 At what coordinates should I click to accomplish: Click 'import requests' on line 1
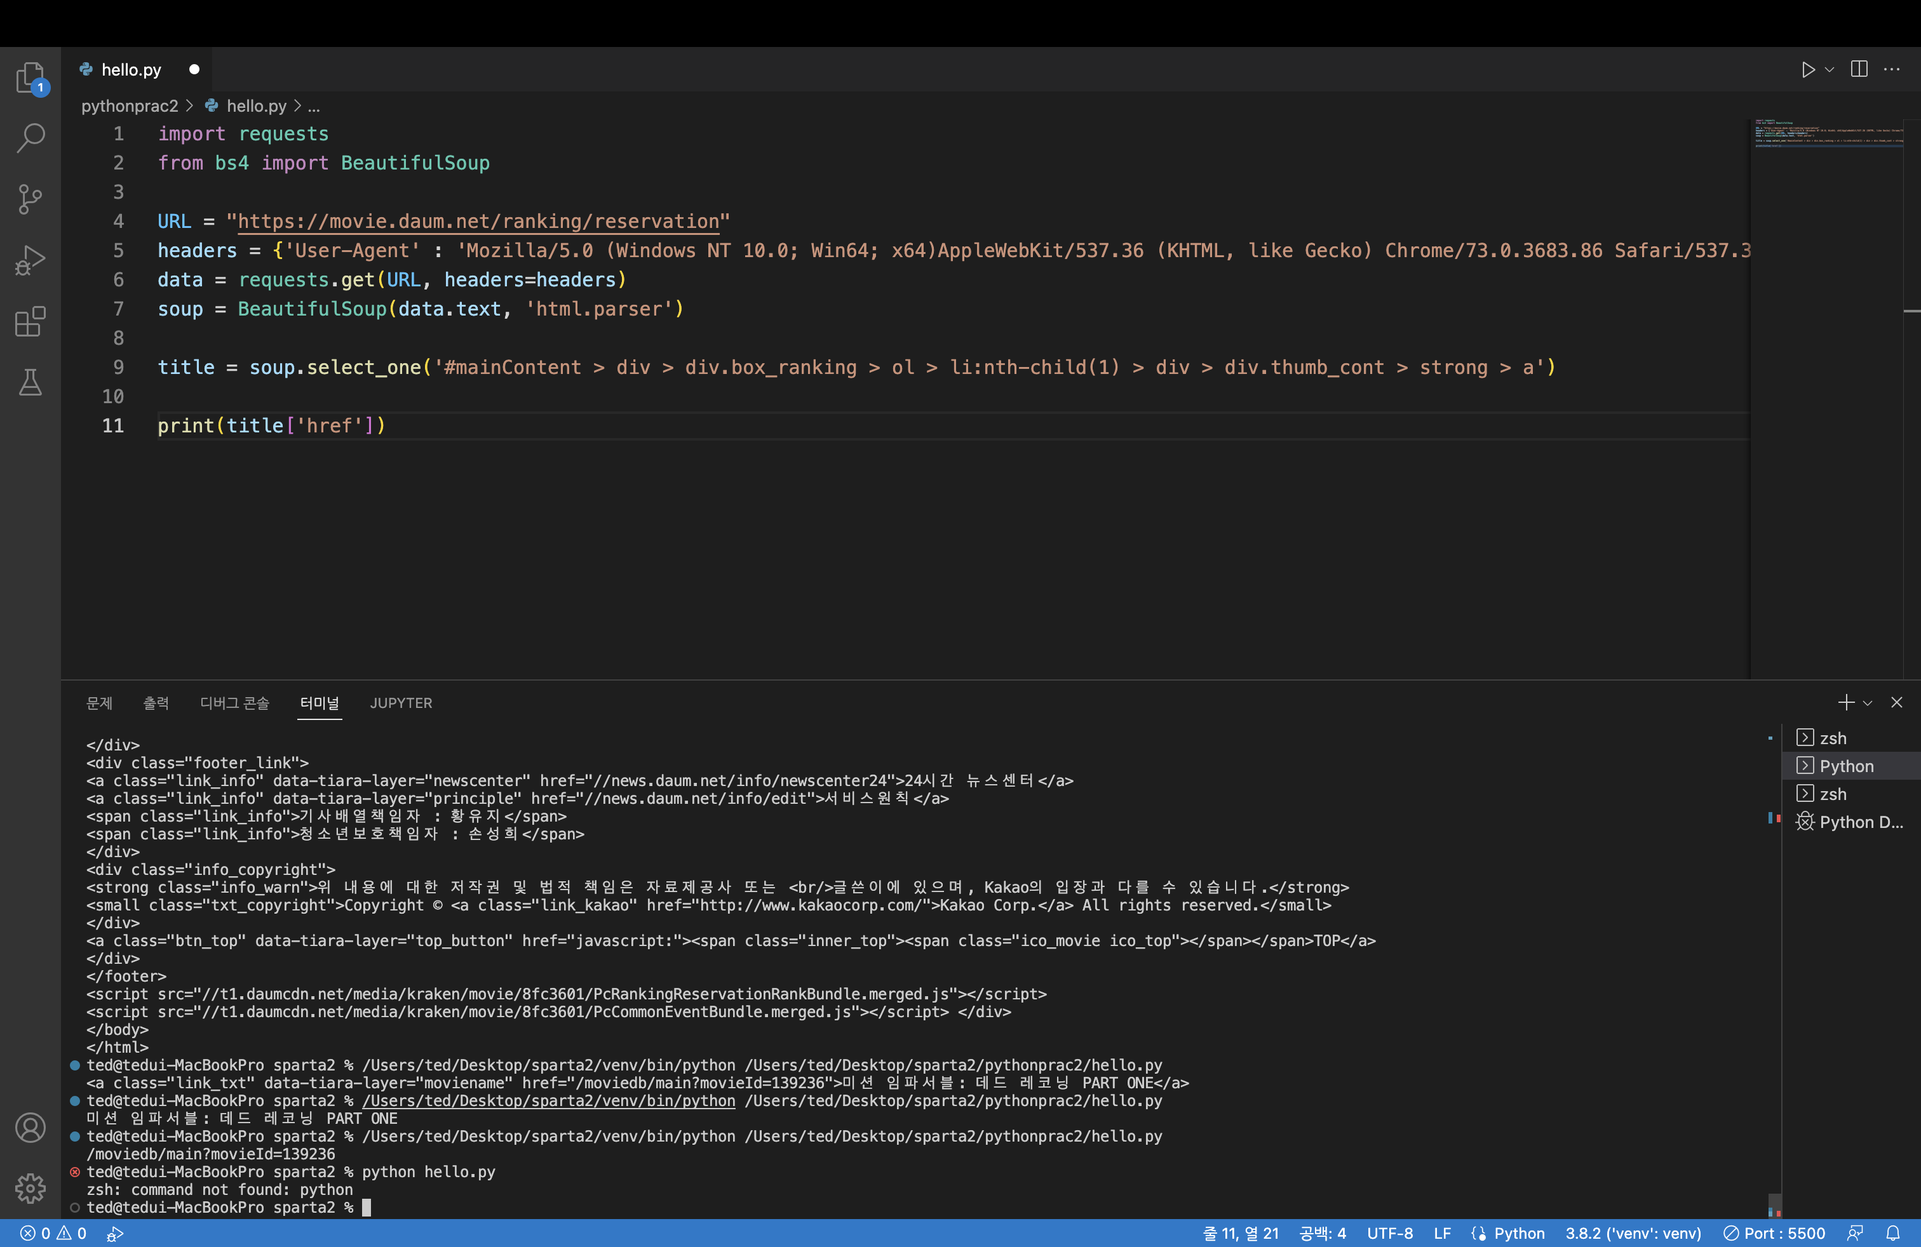pos(243,134)
